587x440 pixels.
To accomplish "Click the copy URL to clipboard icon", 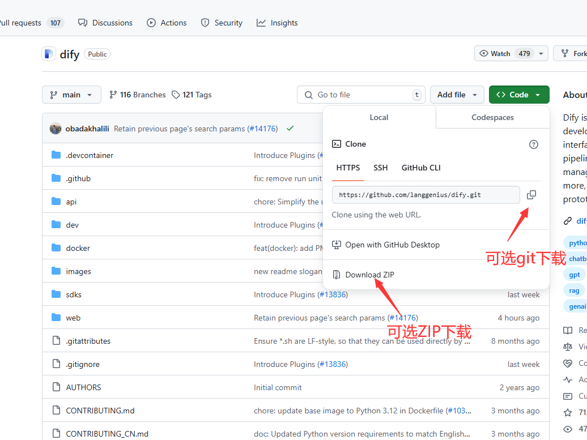I will tap(531, 195).
